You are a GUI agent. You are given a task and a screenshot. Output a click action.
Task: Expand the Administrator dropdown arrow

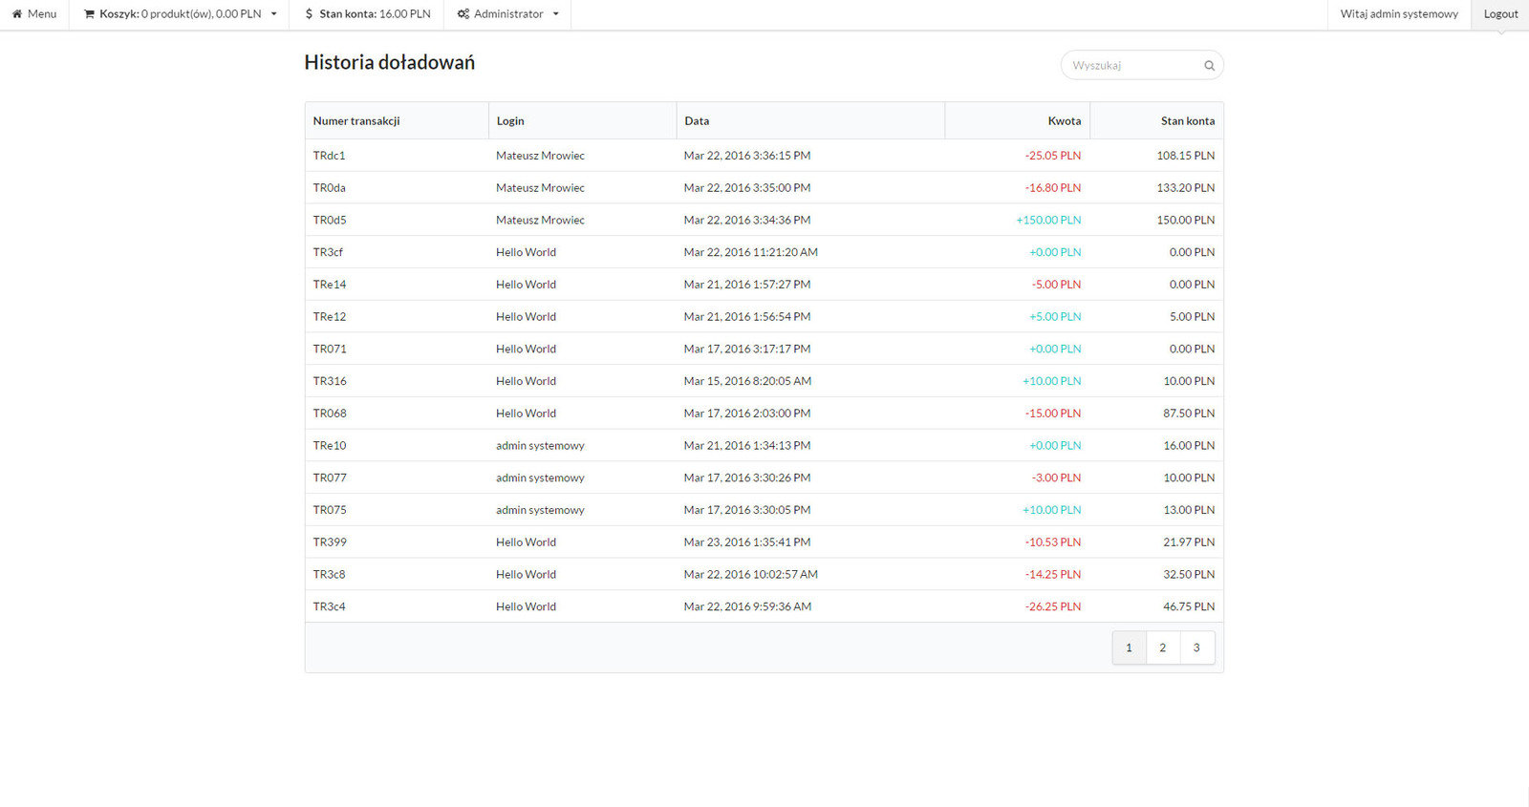pyautogui.click(x=556, y=14)
